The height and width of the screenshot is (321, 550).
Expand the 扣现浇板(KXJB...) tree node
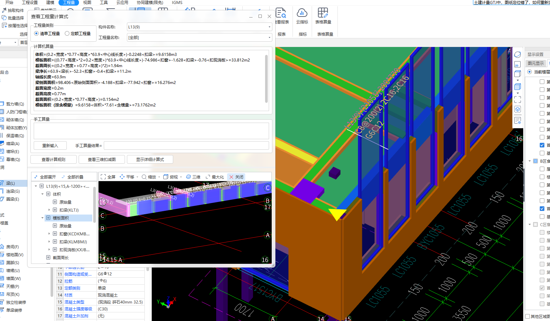[x=49, y=250]
